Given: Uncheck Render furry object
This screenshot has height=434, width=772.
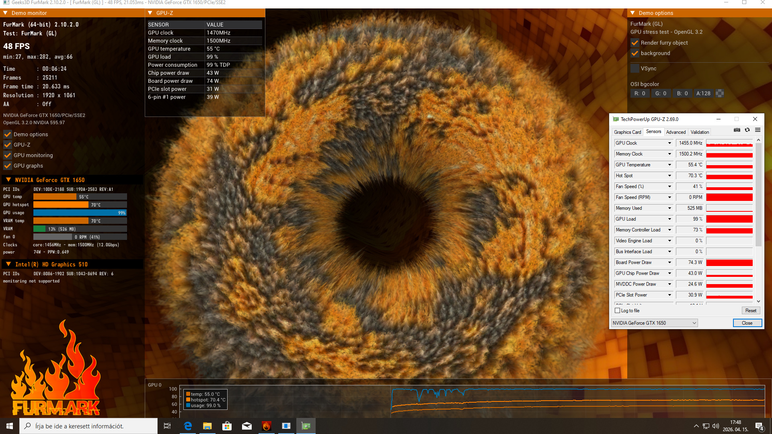Looking at the screenshot, I should pyautogui.click(x=635, y=43).
